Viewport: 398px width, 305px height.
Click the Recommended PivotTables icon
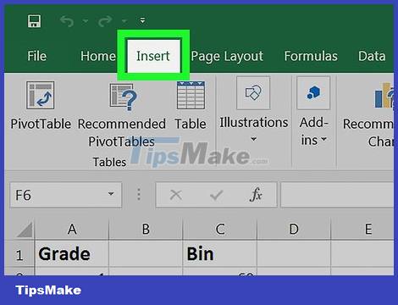[124, 97]
